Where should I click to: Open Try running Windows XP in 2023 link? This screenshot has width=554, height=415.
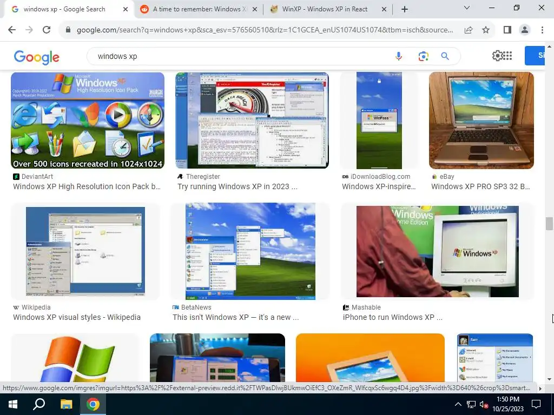(x=238, y=186)
